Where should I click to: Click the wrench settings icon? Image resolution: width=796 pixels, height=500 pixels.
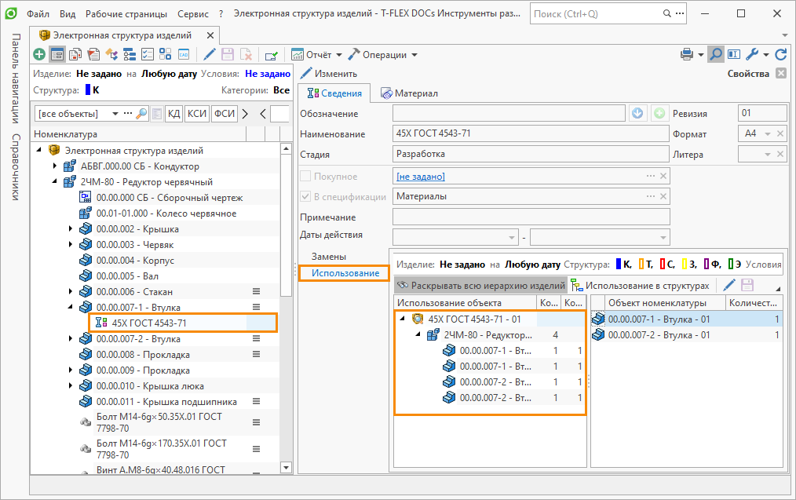(x=751, y=54)
